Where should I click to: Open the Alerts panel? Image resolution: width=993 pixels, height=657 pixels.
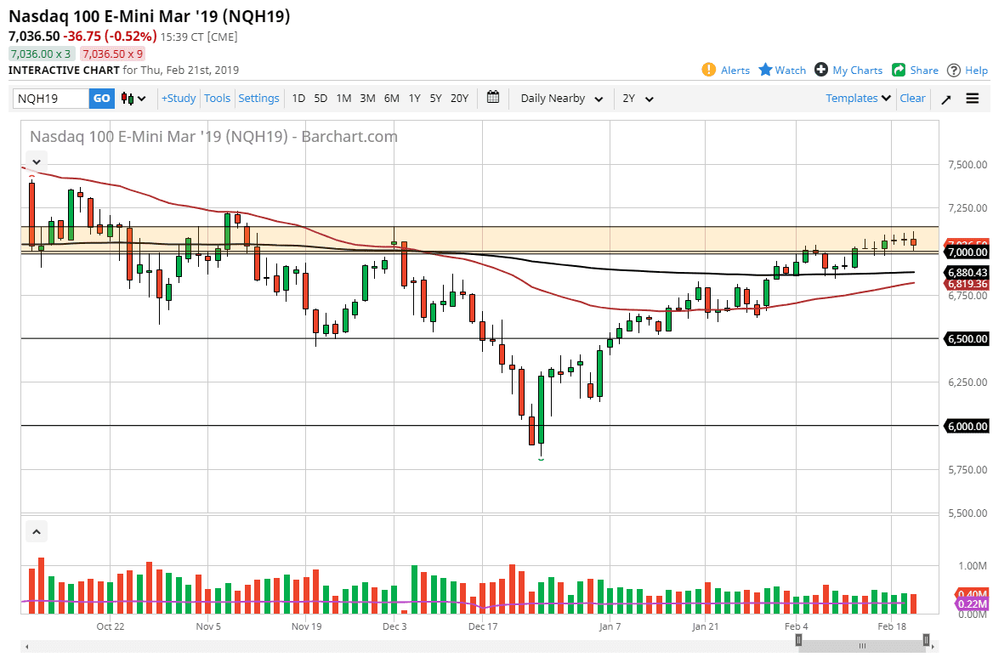pos(725,70)
